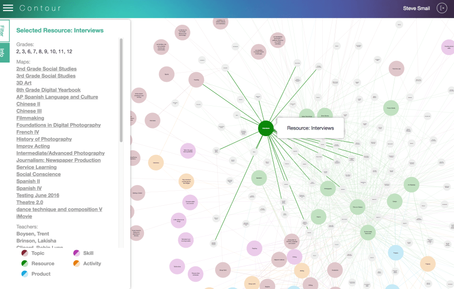Open the 2nd Grade Social Studies map
This screenshot has height=289, width=454.
click(46, 69)
